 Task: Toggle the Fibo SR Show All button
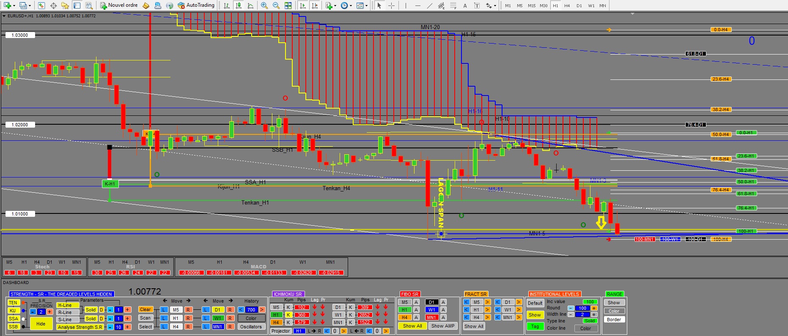click(x=412, y=326)
